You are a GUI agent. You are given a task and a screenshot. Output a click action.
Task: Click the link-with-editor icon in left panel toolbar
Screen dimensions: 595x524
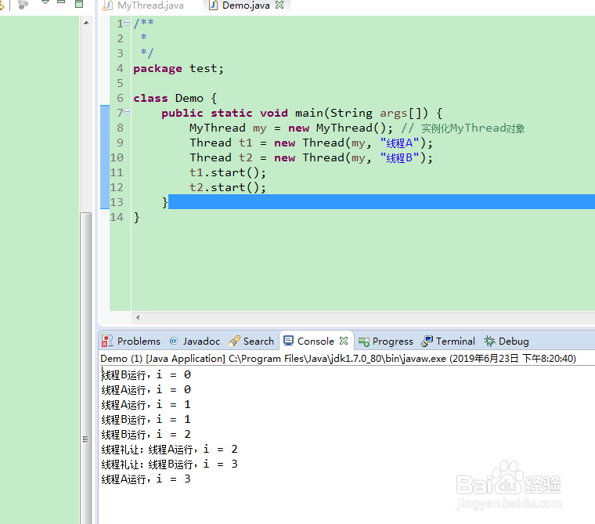pos(2,5)
